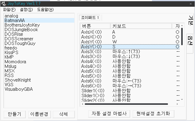Select the AxisY(>0) row
The width and height of the screenshot is (195, 121).
[x=130, y=47]
